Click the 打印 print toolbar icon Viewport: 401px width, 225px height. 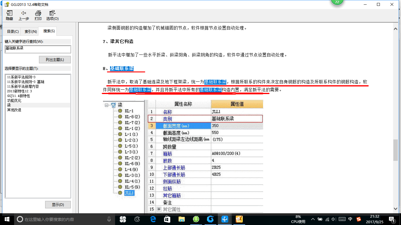(38, 13)
